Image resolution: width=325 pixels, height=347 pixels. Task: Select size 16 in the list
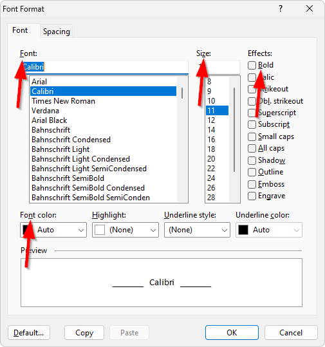(218, 140)
